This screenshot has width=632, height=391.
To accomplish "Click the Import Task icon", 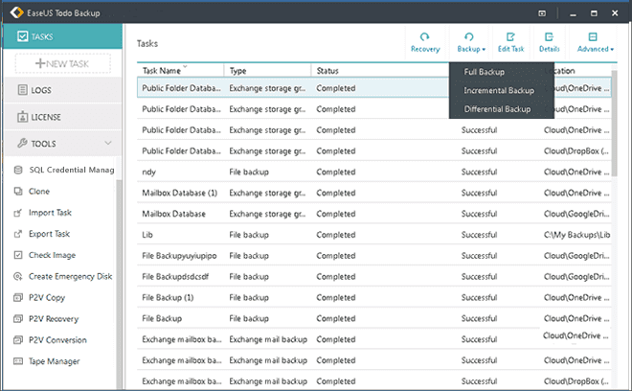I will (18, 212).
